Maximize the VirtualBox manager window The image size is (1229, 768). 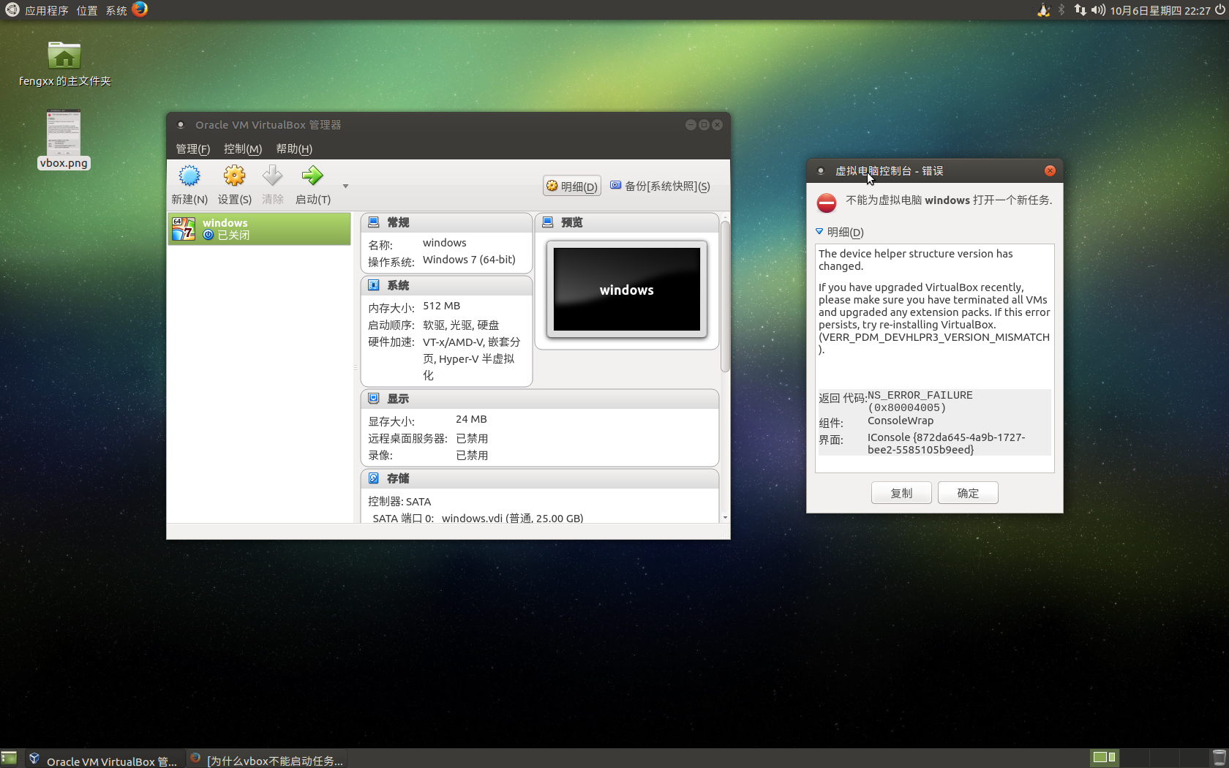[x=704, y=125]
